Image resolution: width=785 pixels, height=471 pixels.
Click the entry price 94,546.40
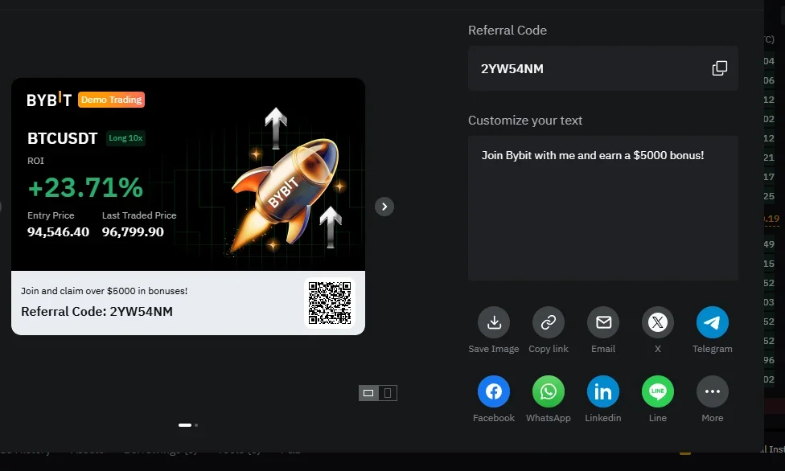click(x=58, y=231)
